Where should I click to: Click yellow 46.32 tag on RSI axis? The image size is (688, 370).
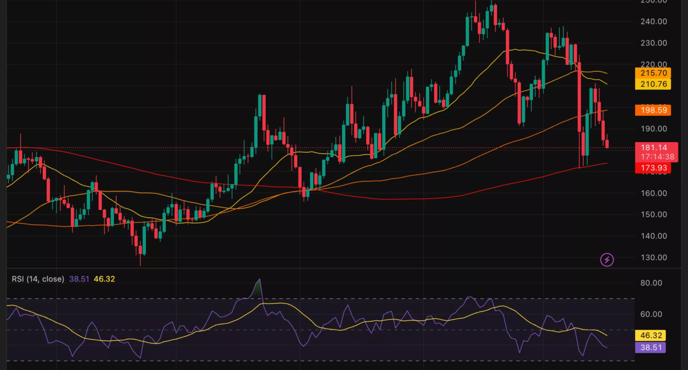pyautogui.click(x=650, y=336)
